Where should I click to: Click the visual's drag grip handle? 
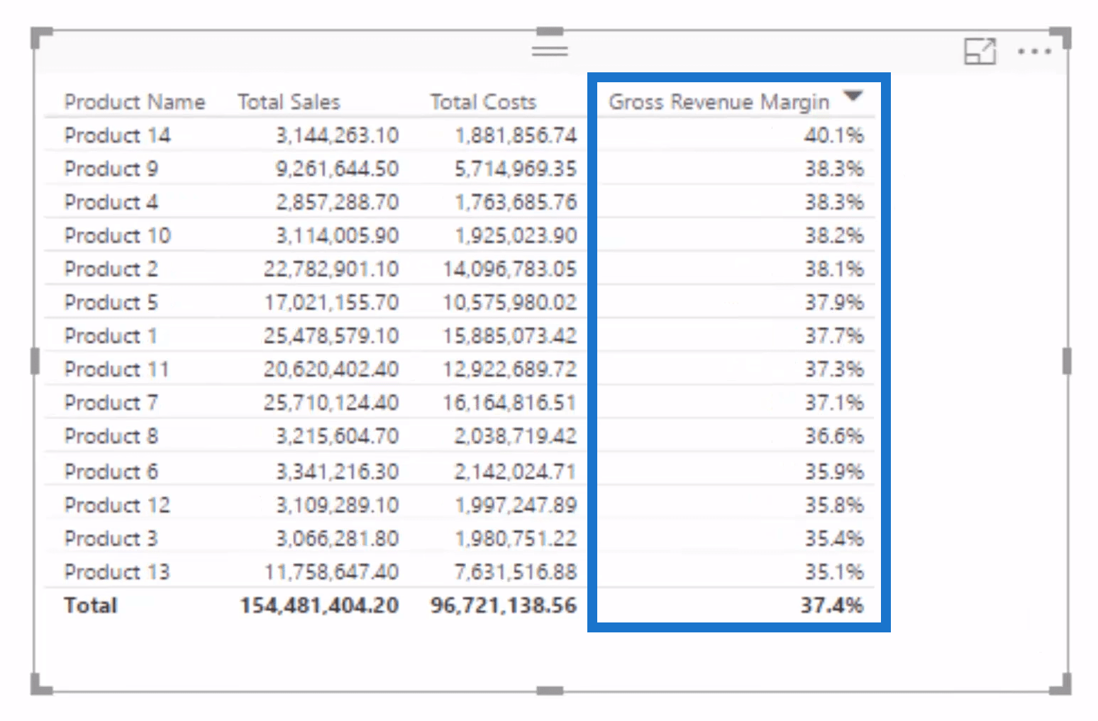(x=550, y=50)
